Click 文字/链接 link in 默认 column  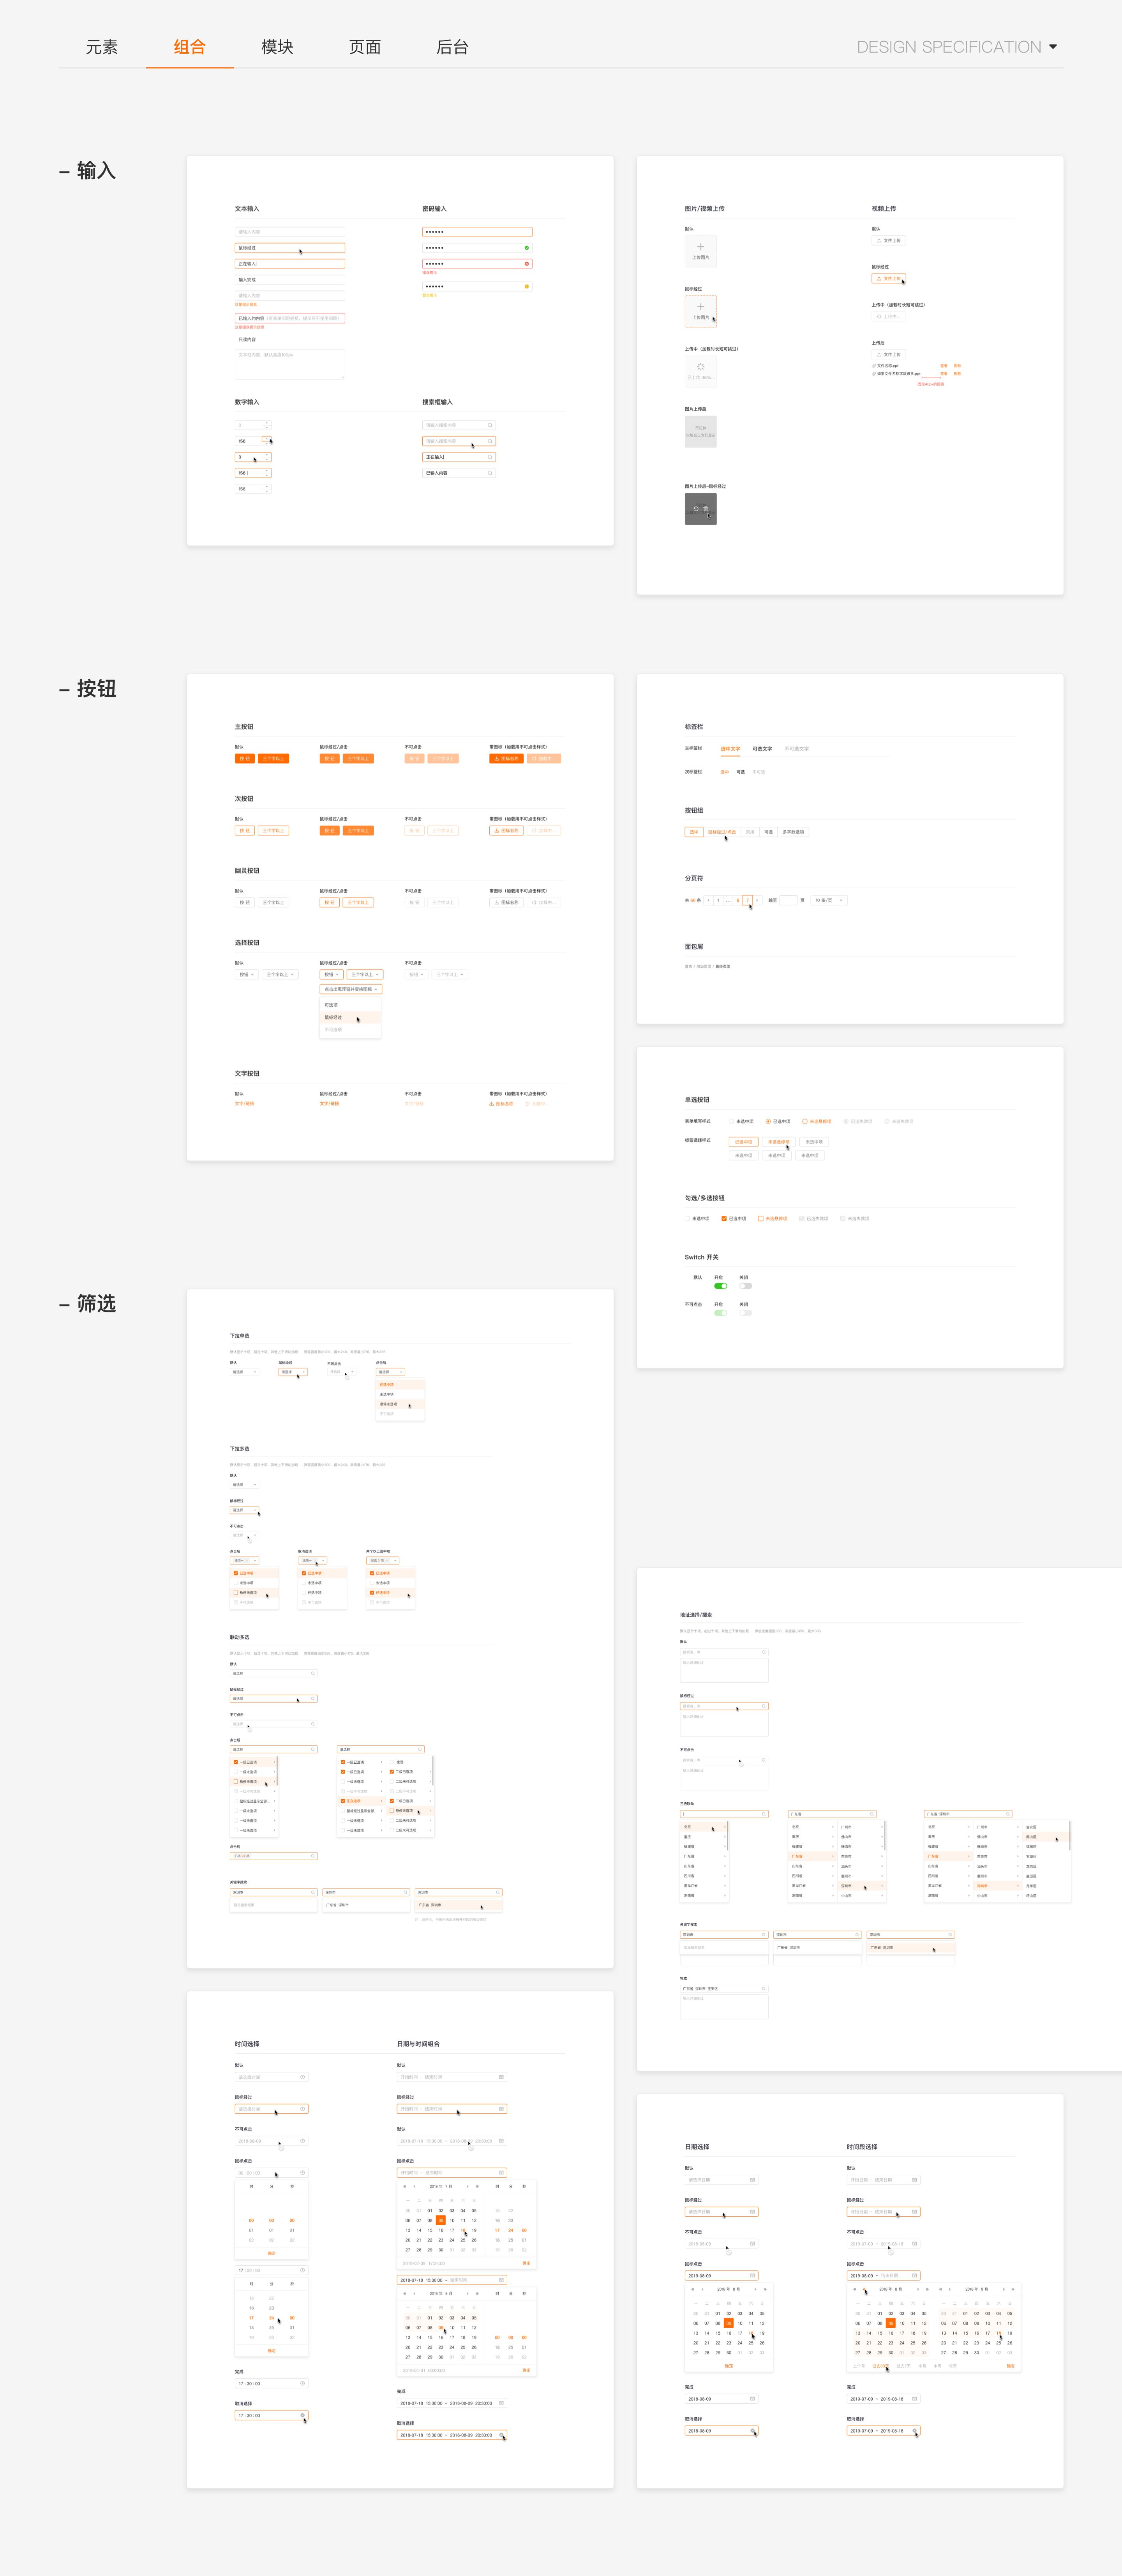point(245,1104)
